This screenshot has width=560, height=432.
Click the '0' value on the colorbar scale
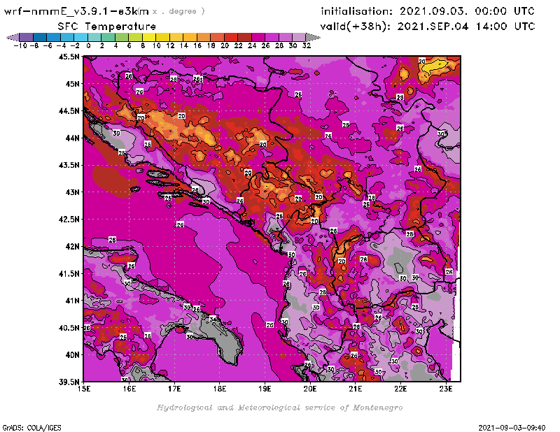88,45
